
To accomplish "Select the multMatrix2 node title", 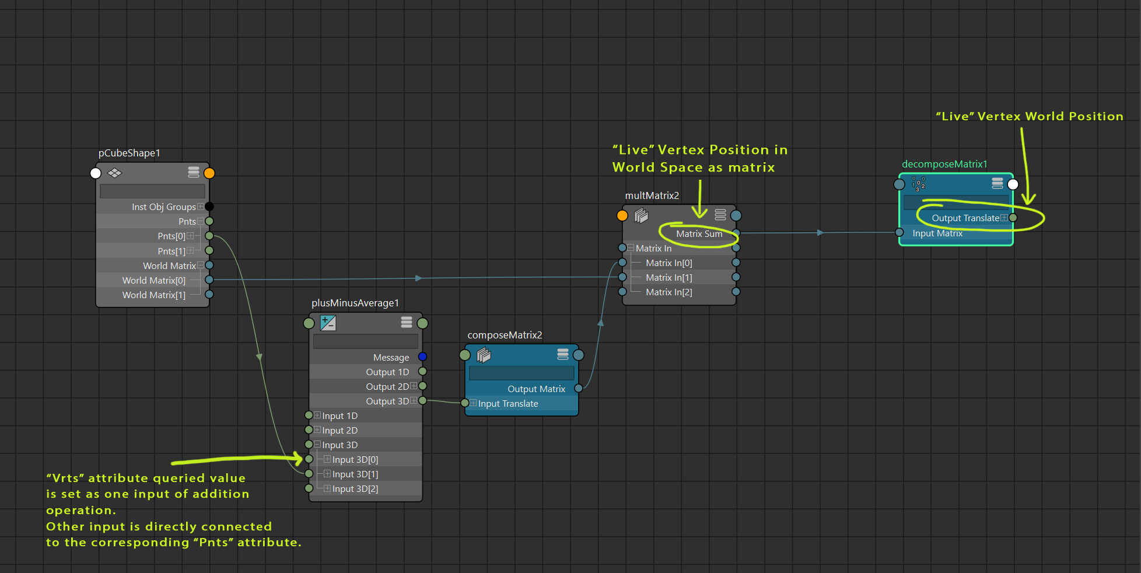I will 652,195.
